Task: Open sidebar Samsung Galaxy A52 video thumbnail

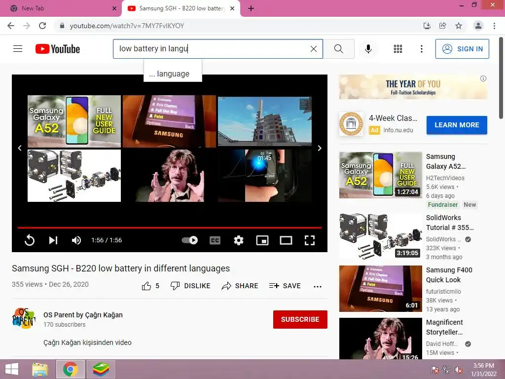Action: pos(381,175)
